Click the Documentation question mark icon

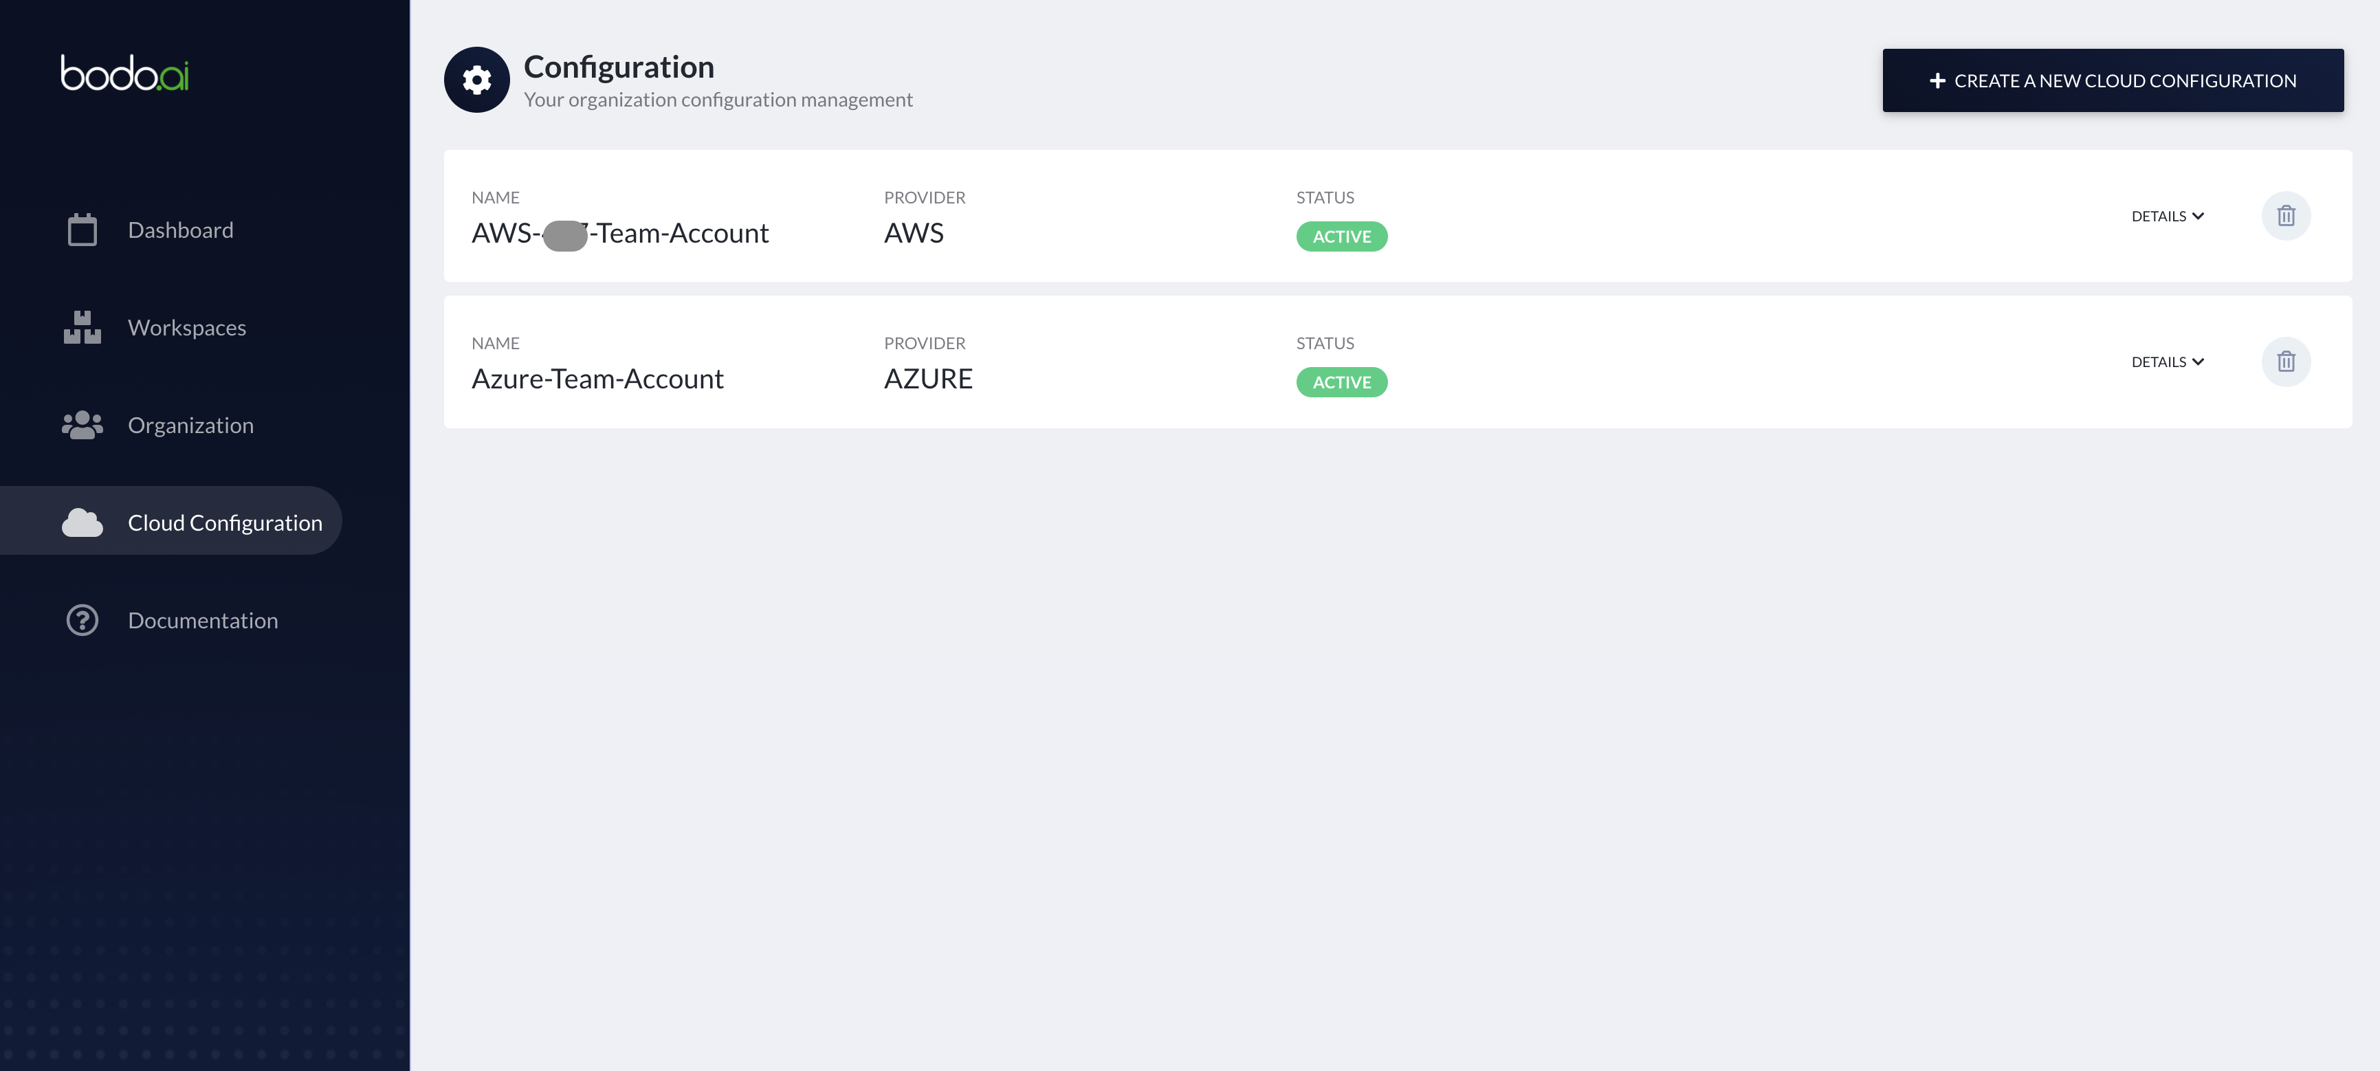click(82, 620)
